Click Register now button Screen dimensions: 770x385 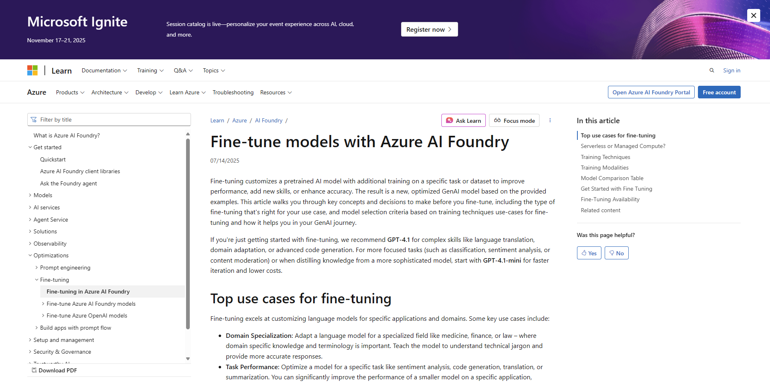pyautogui.click(x=429, y=29)
